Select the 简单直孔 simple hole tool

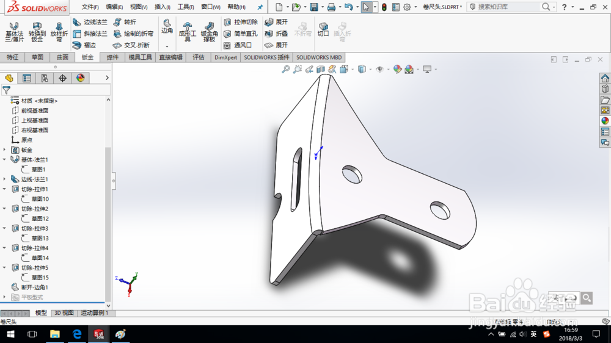tap(241, 34)
